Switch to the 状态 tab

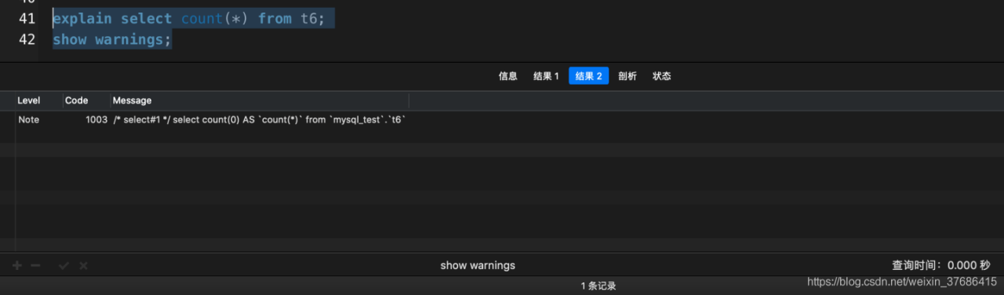pos(662,76)
